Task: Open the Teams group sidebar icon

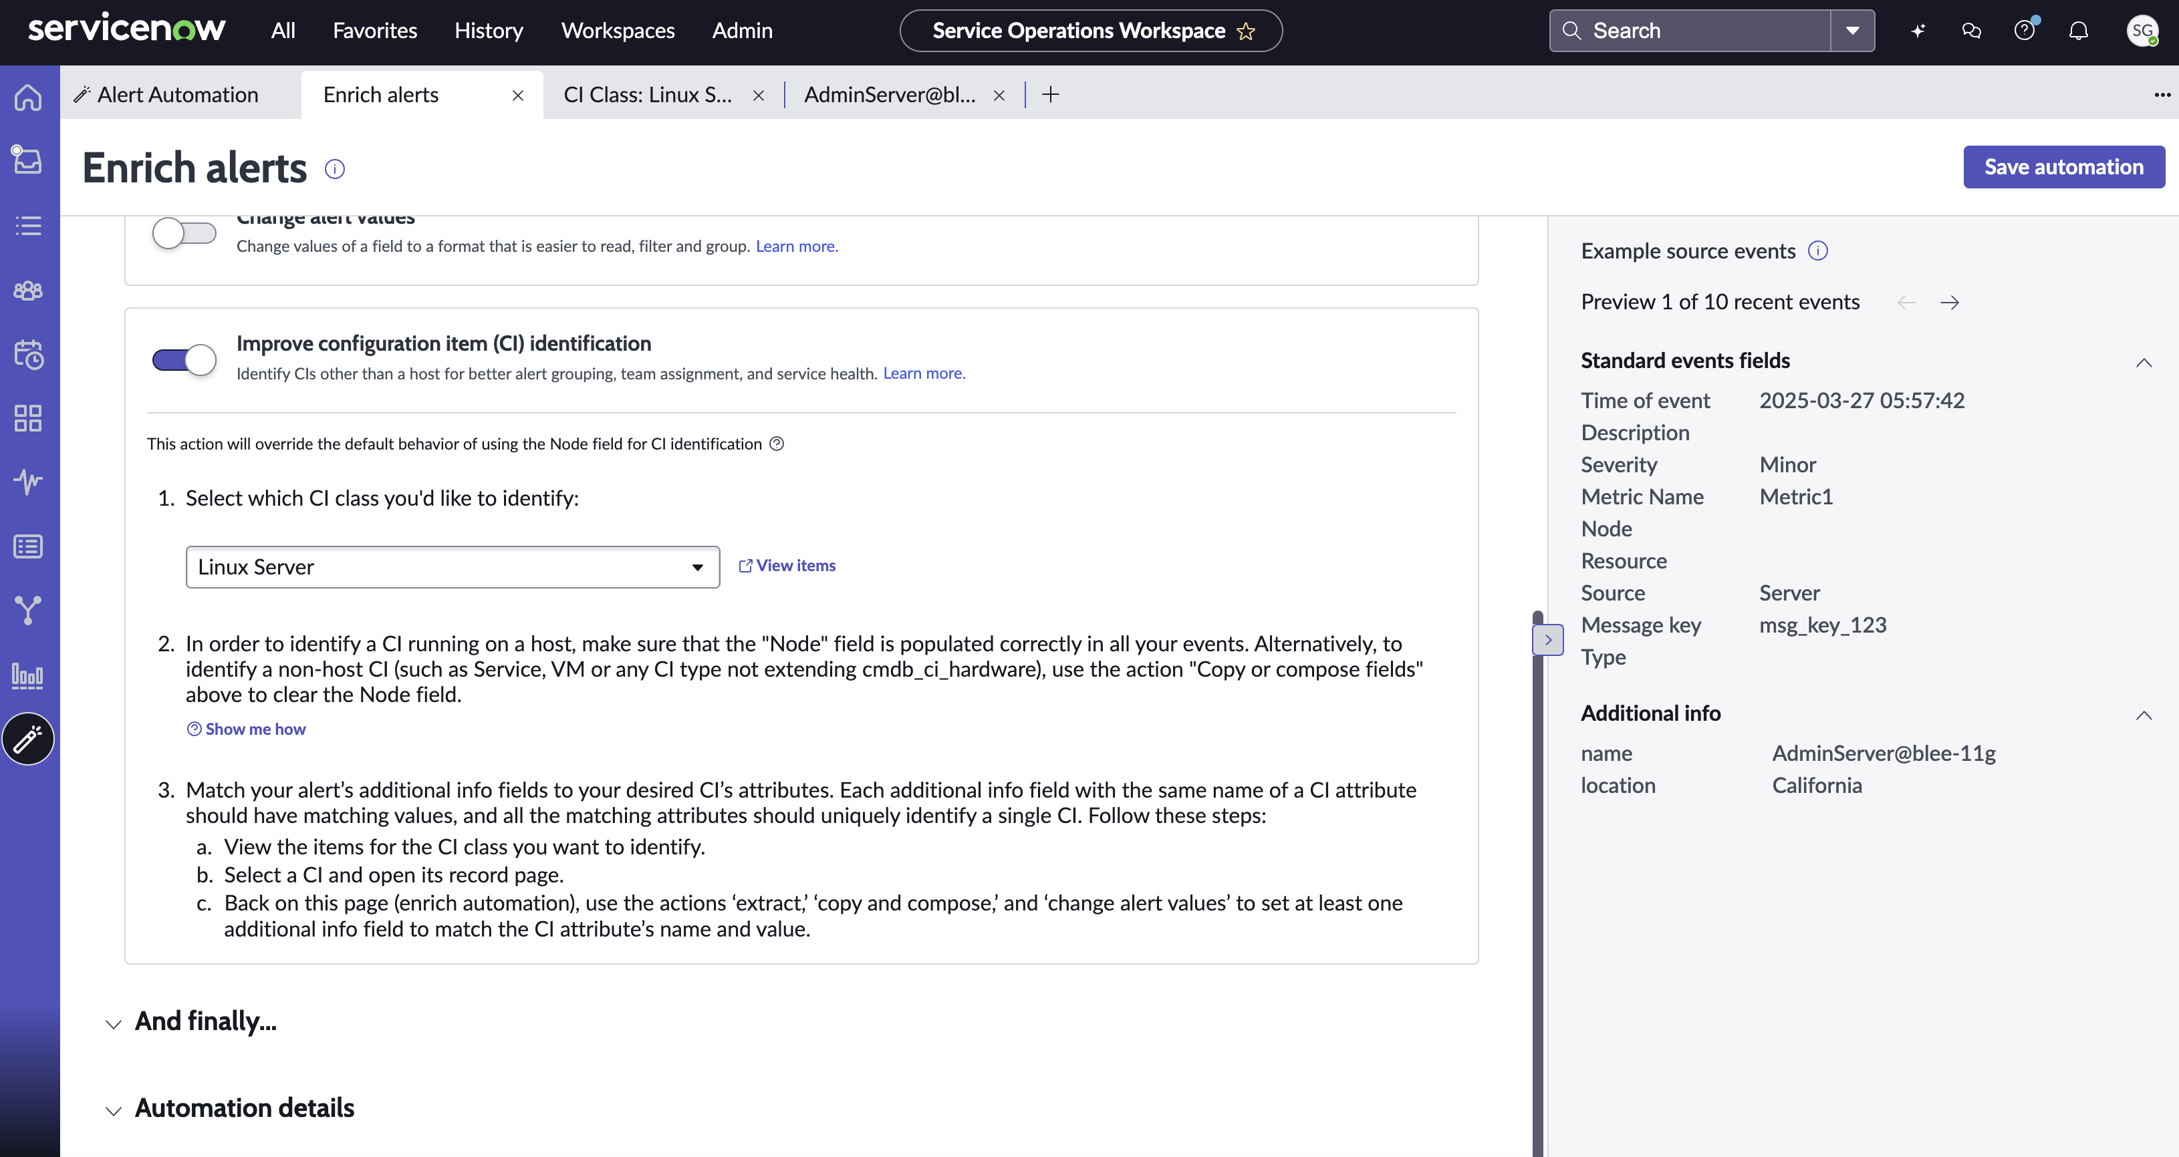Action: (x=28, y=290)
